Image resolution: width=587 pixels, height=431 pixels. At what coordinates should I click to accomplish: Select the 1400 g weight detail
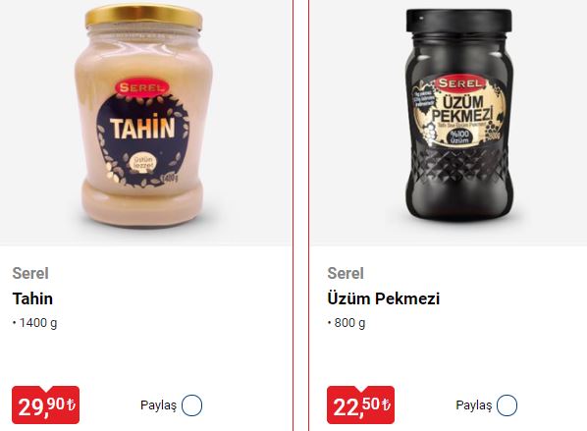coord(35,323)
